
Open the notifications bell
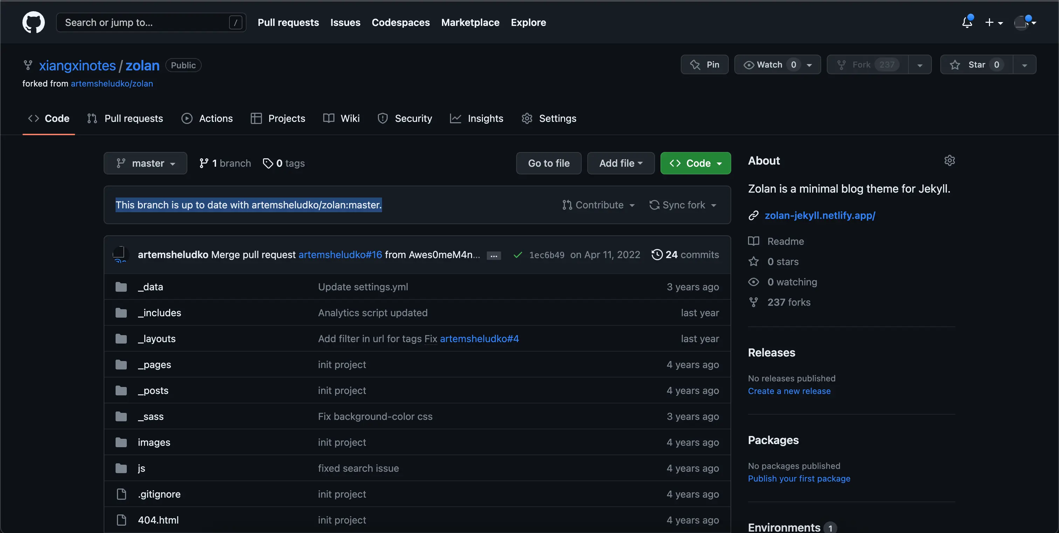pos(967,22)
